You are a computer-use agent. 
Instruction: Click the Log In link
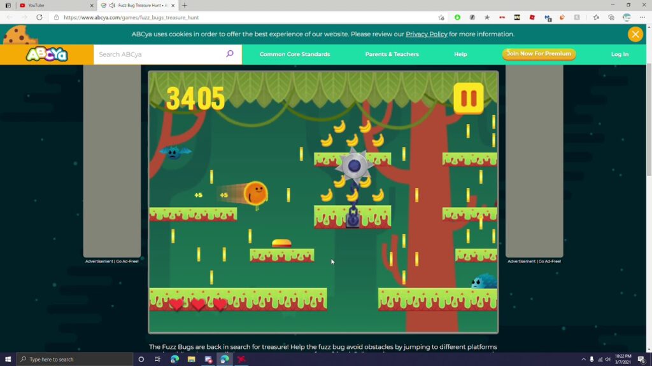620,55
